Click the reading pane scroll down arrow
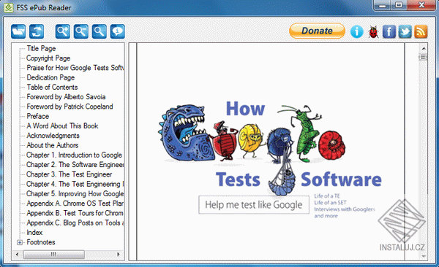 (424, 256)
